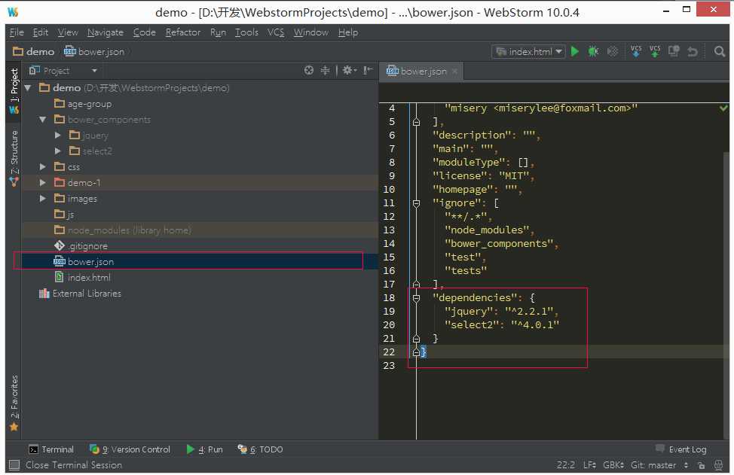The width and height of the screenshot is (734, 475).
Task: Click the 22:2 cursor position indicator
Action: 565,465
